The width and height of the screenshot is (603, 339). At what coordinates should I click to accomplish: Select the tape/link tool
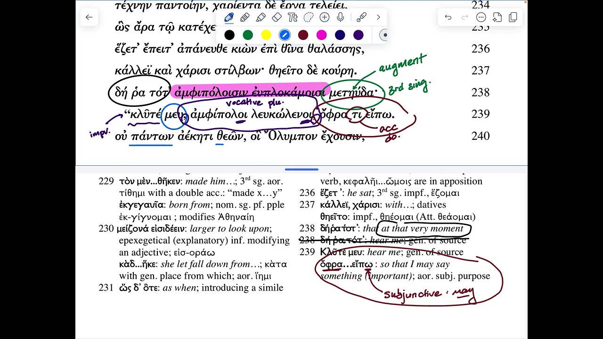361,17
